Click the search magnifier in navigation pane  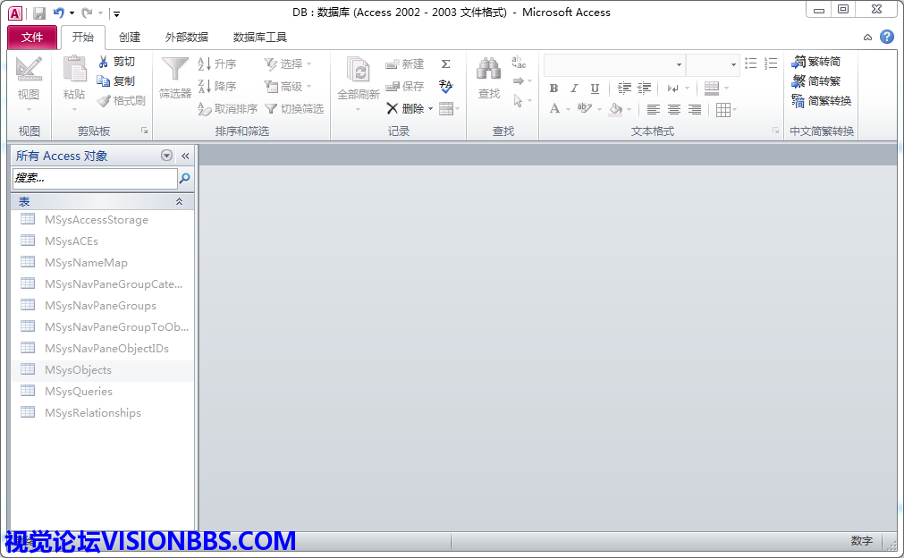185,179
